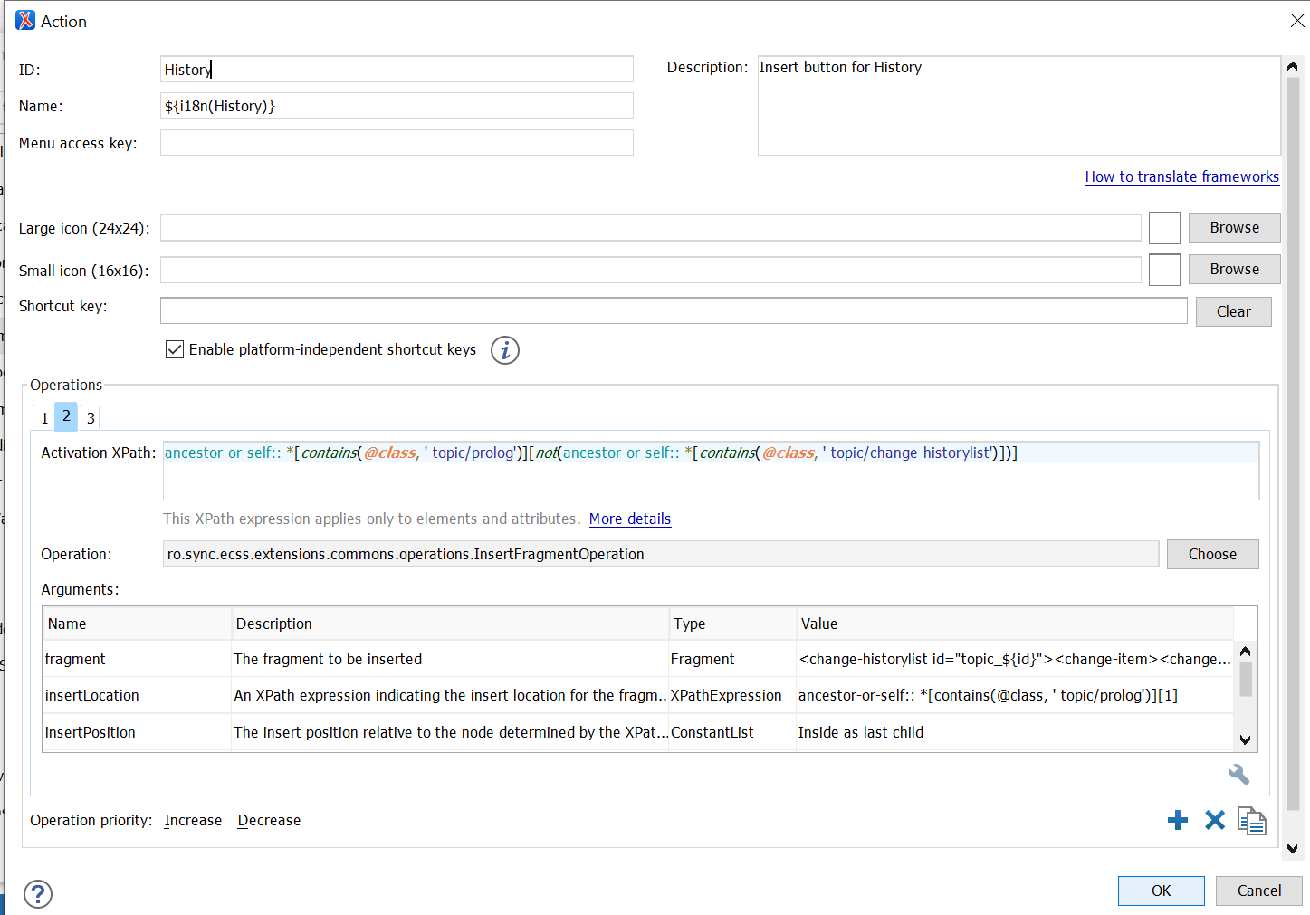Open the Inside as last child value
The width and height of the screenshot is (1310, 915).
[x=1015, y=732]
